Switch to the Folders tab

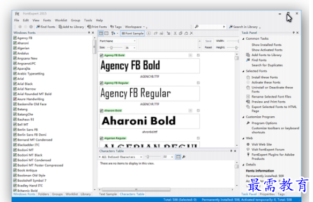pyautogui.click(x=43, y=194)
